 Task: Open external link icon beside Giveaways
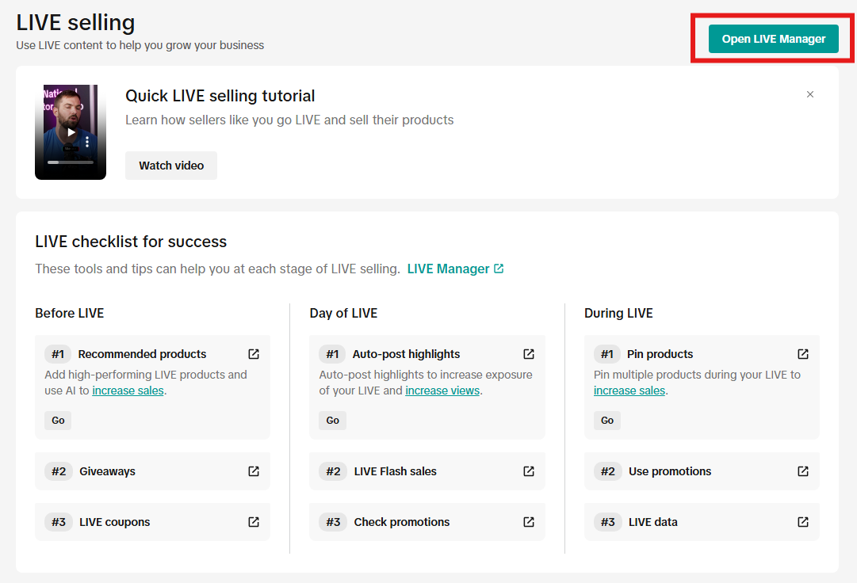(x=254, y=471)
